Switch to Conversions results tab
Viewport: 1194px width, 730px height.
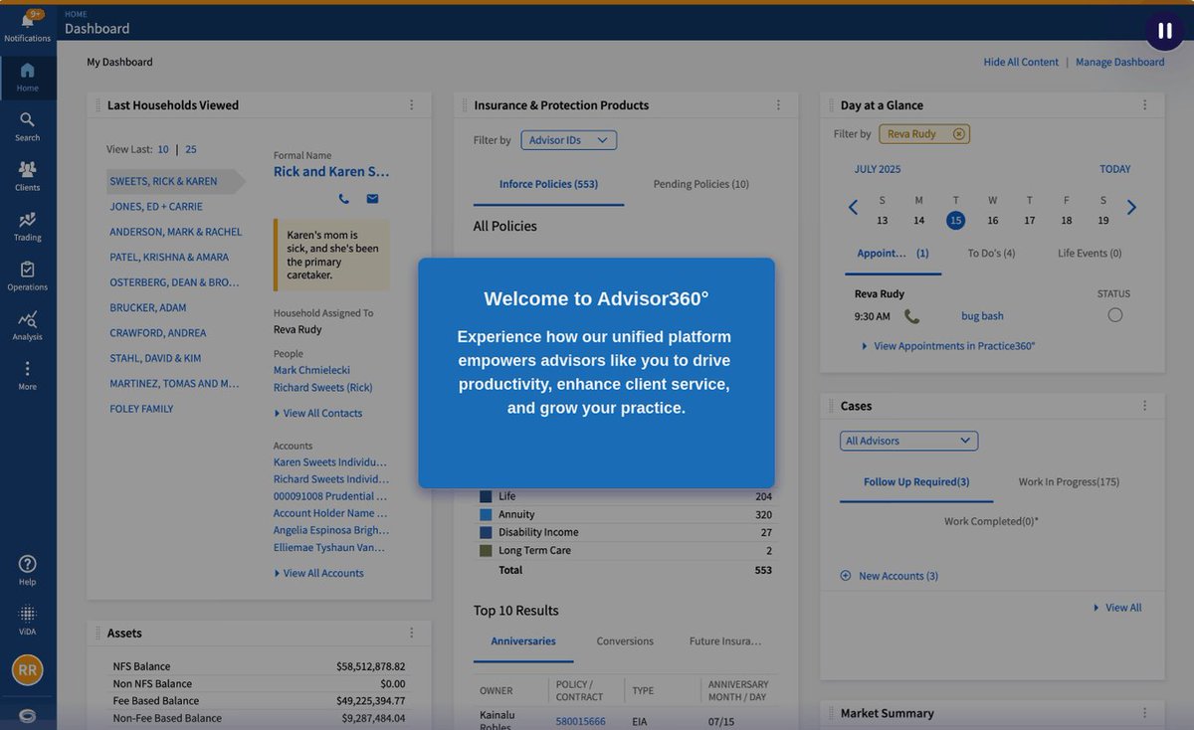(625, 641)
